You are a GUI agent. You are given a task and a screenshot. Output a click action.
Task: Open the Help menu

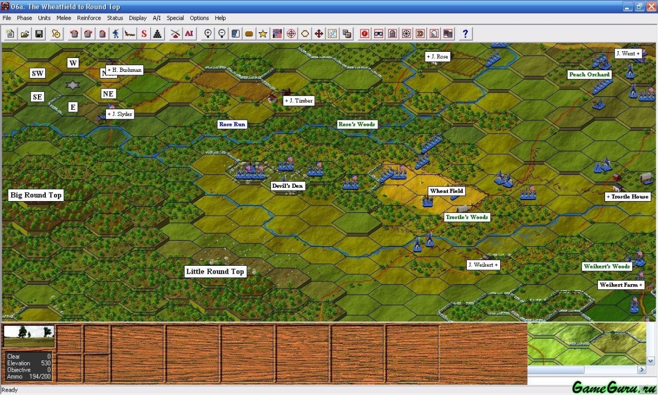220,18
